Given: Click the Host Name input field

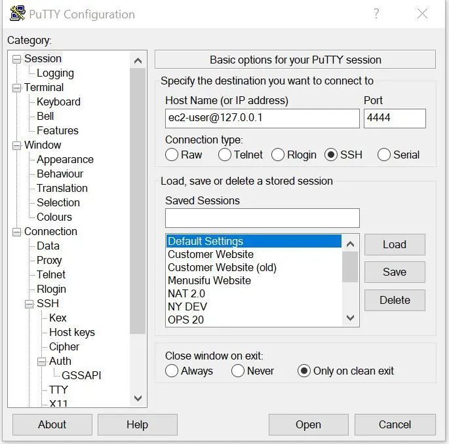Looking at the screenshot, I should pos(262,119).
